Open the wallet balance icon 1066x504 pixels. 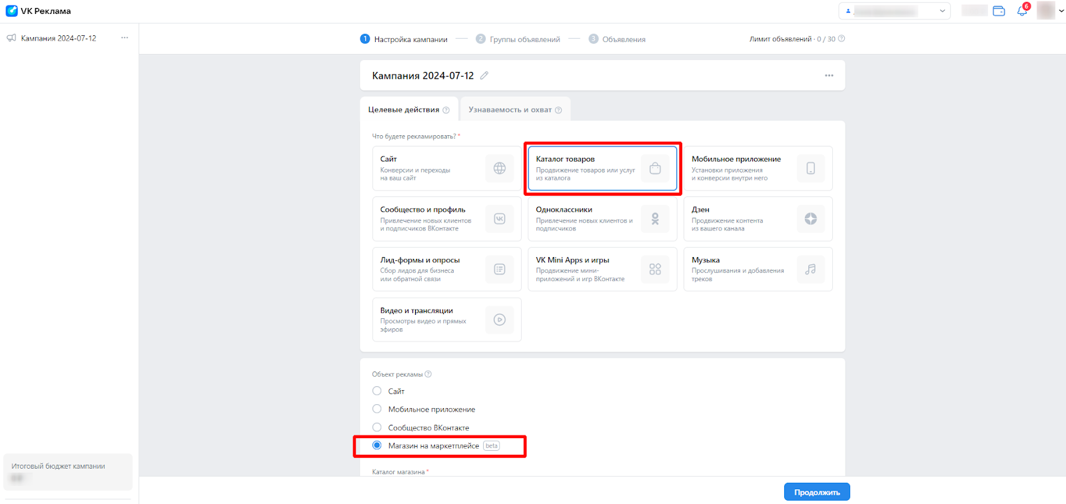coord(999,11)
